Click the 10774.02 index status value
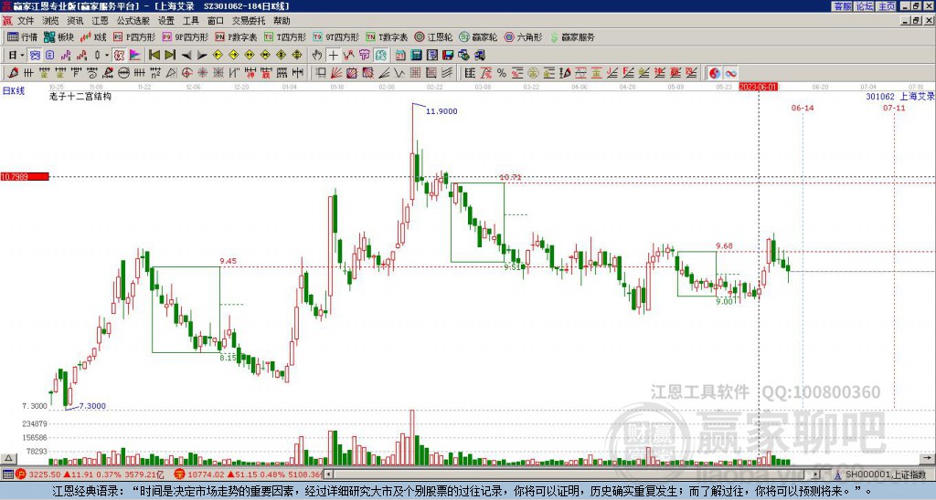Screen dimensions: 936x500 coord(204,474)
